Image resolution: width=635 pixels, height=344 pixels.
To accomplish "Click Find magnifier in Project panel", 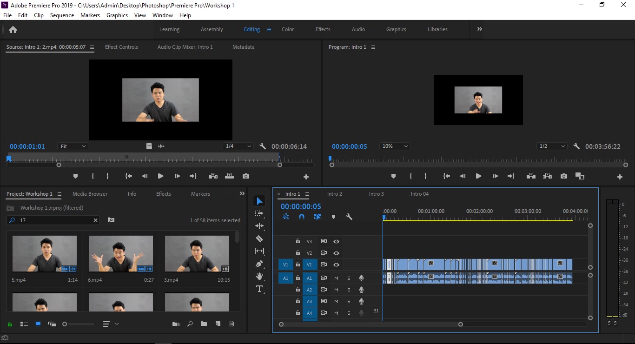I will coord(190,324).
